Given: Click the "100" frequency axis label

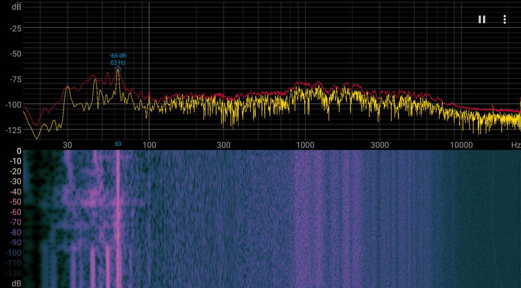Looking at the screenshot, I should coord(149,145).
